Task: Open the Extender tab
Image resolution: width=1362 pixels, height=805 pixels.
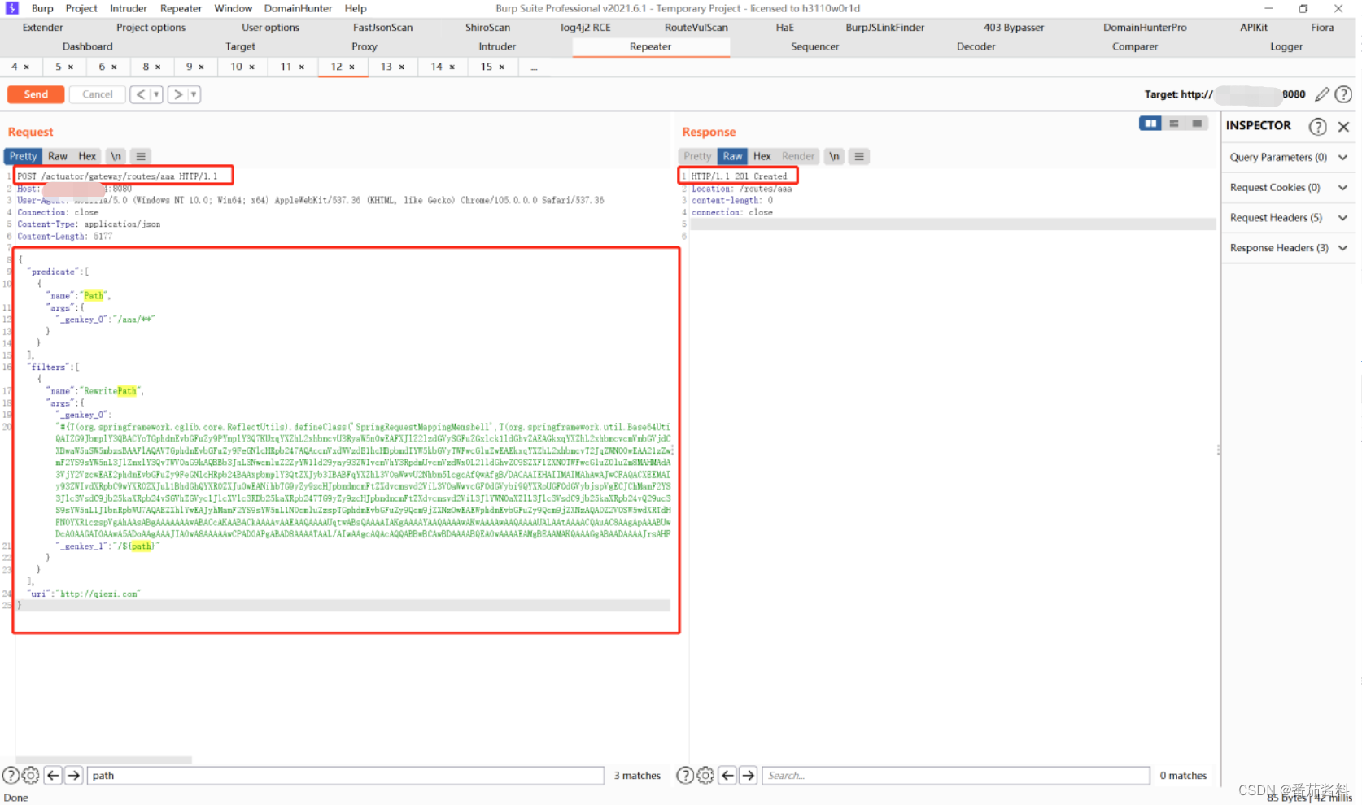Action: tap(42, 27)
